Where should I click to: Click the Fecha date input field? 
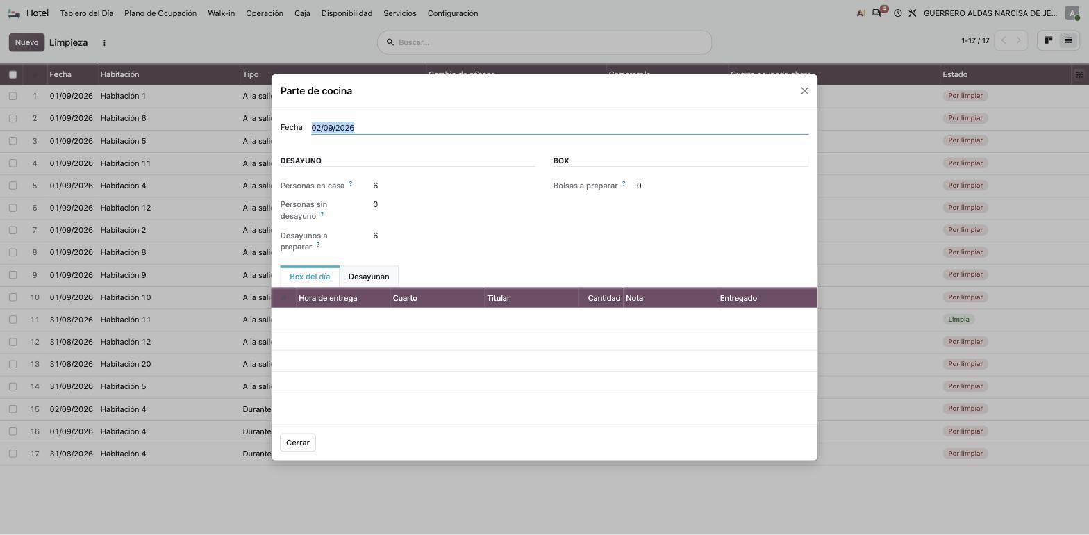coord(560,128)
